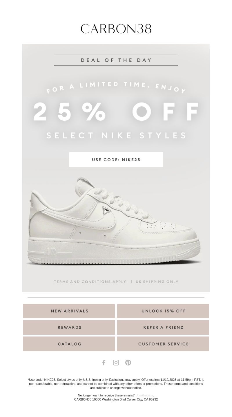Image resolution: width=232 pixels, height=417 pixels.
Task: Click TERMS AND CONDITIONS APPLY text
Action: (x=90, y=282)
